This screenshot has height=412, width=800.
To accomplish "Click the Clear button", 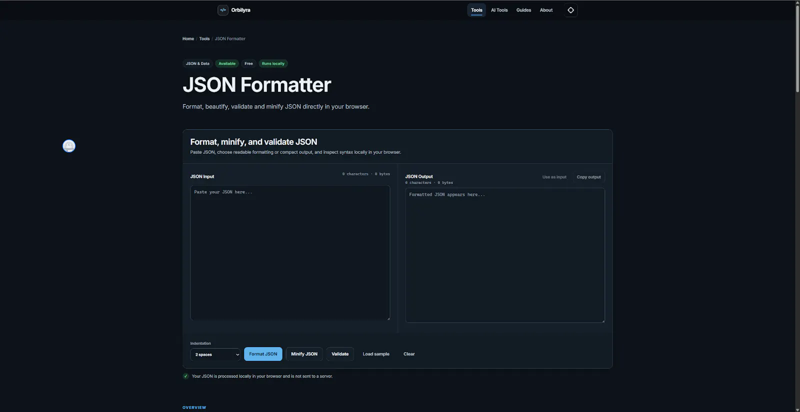I will pos(409,354).
